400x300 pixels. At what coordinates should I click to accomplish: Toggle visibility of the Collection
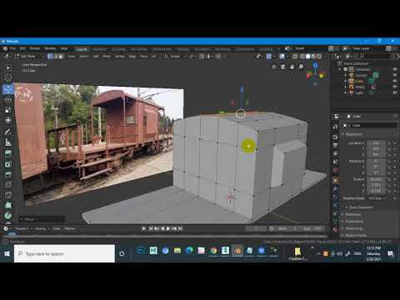point(395,69)
